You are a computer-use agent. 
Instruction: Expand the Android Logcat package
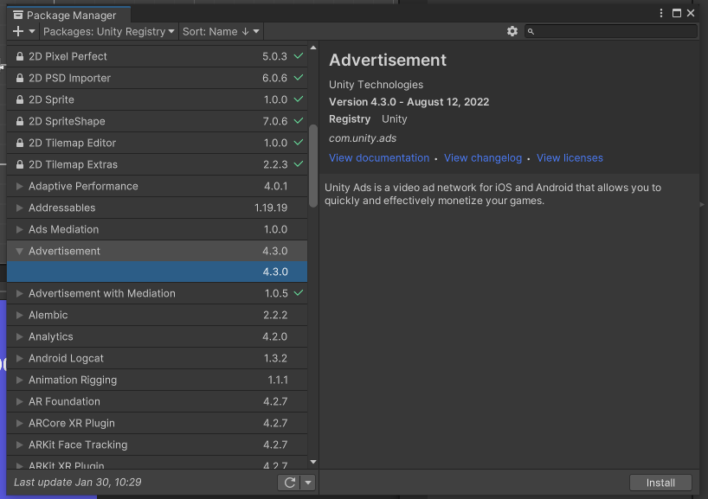pos(19,359)
